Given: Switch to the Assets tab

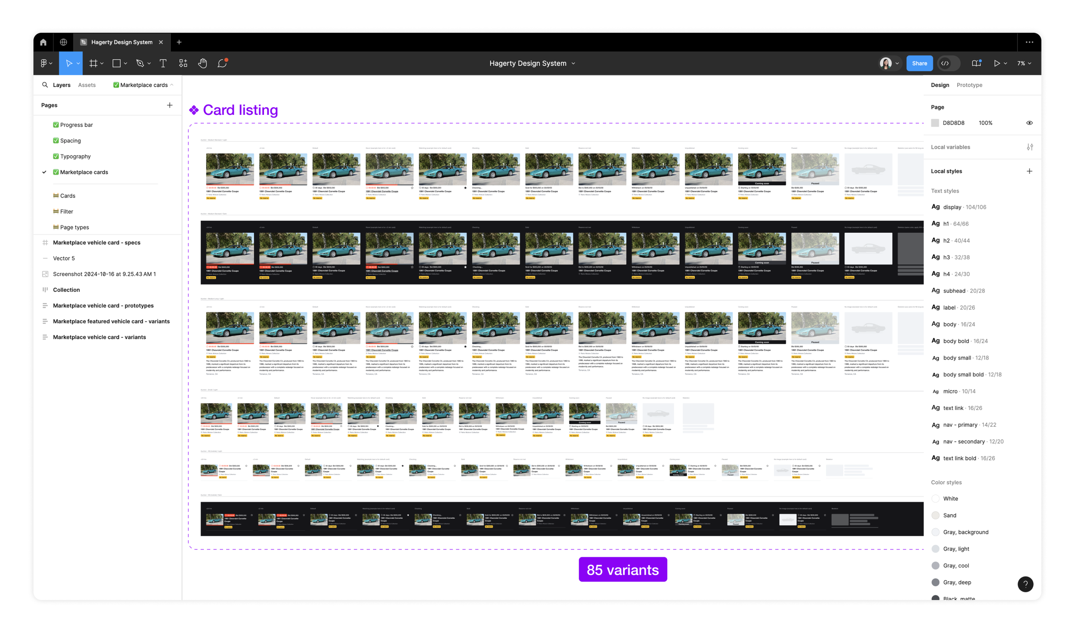Looking at the screenshot, I should pos(87,85).
